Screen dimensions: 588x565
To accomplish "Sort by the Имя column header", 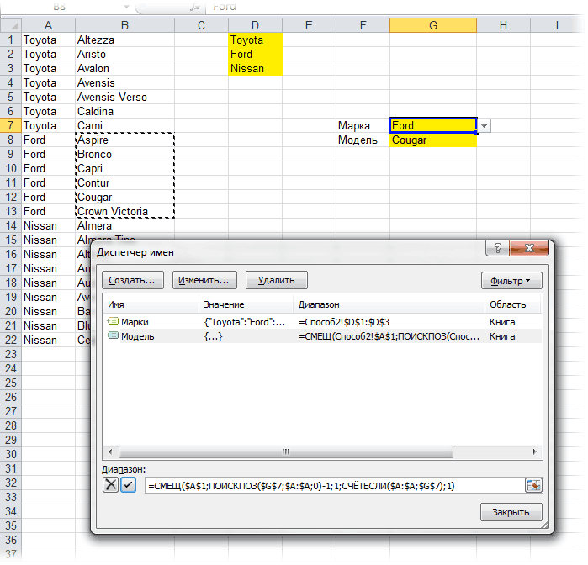I will [151, 304].
